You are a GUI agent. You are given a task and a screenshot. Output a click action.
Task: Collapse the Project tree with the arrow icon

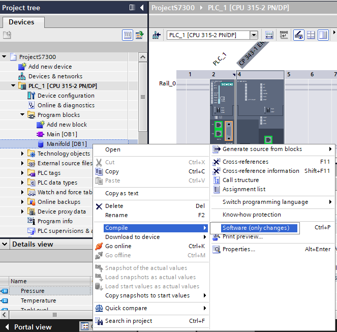tap(142, 8)
